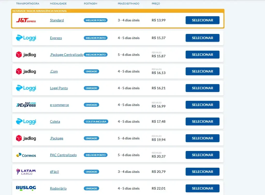This screenshot has width=265, height=195.
Task: Click the LATAM Cargo logo
Action: click(26, 172)
